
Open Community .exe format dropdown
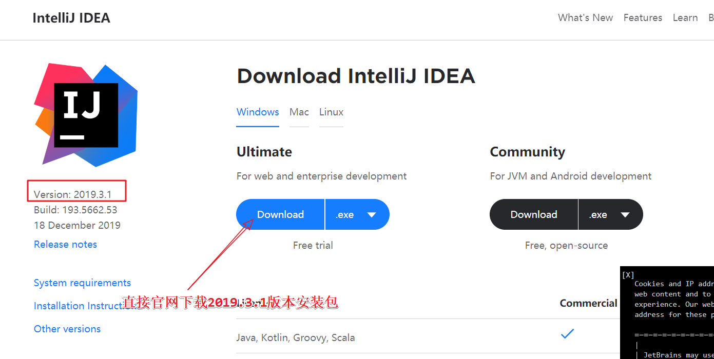611,214
